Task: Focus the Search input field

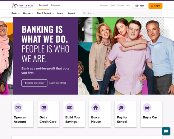Action: 122,13
